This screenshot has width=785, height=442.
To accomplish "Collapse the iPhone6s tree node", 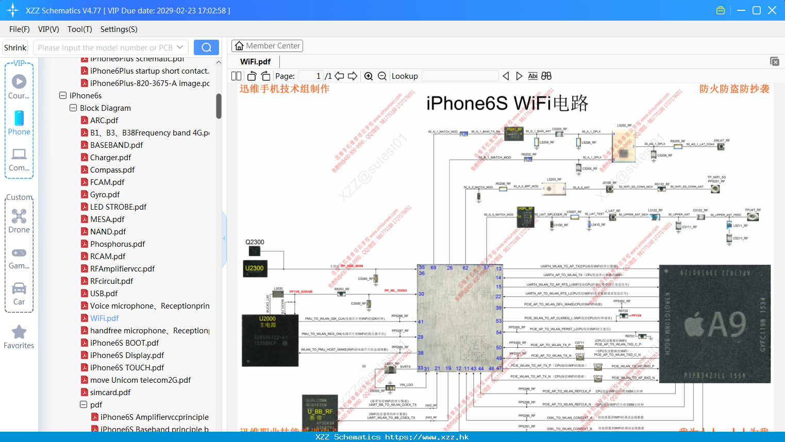I will 63,95.
